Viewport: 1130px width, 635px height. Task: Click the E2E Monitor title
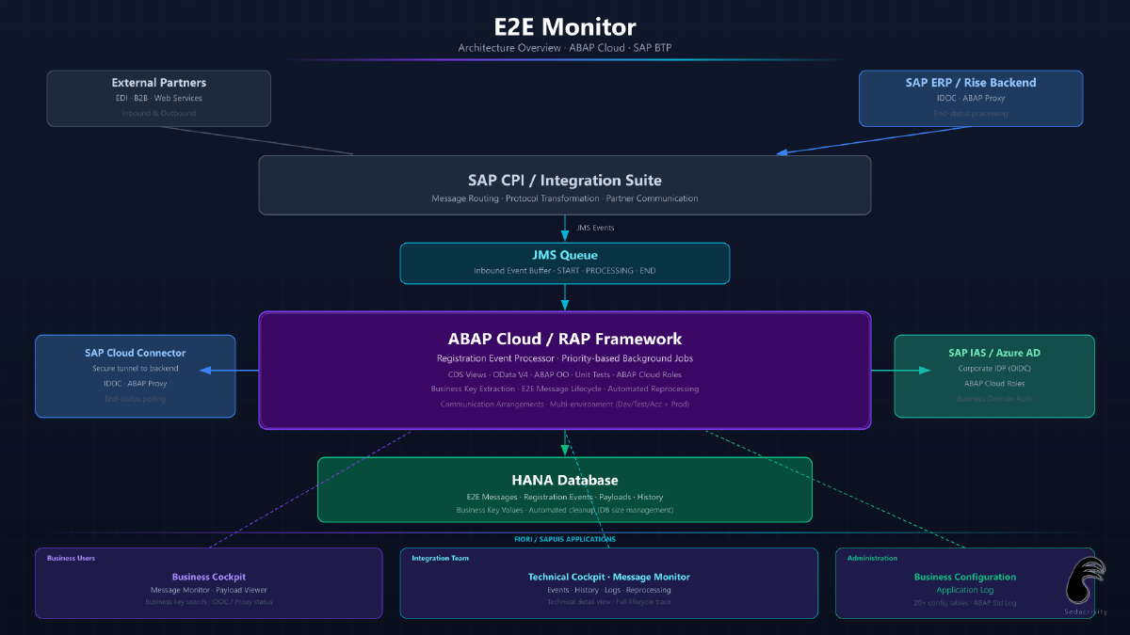coord(565,27)
